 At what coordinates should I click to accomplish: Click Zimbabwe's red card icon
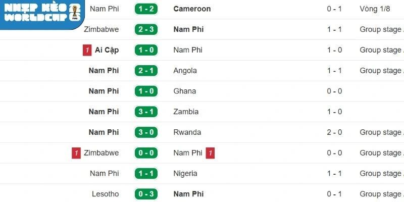(76, 153)
